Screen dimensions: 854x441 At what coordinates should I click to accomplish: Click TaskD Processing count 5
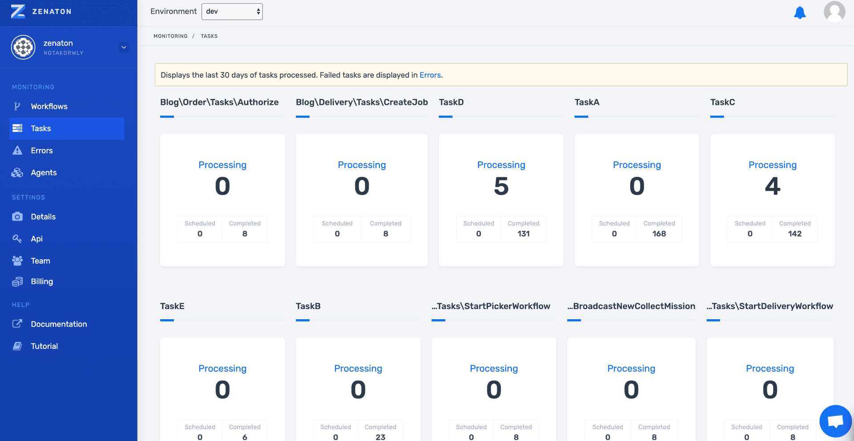[501, 186]
